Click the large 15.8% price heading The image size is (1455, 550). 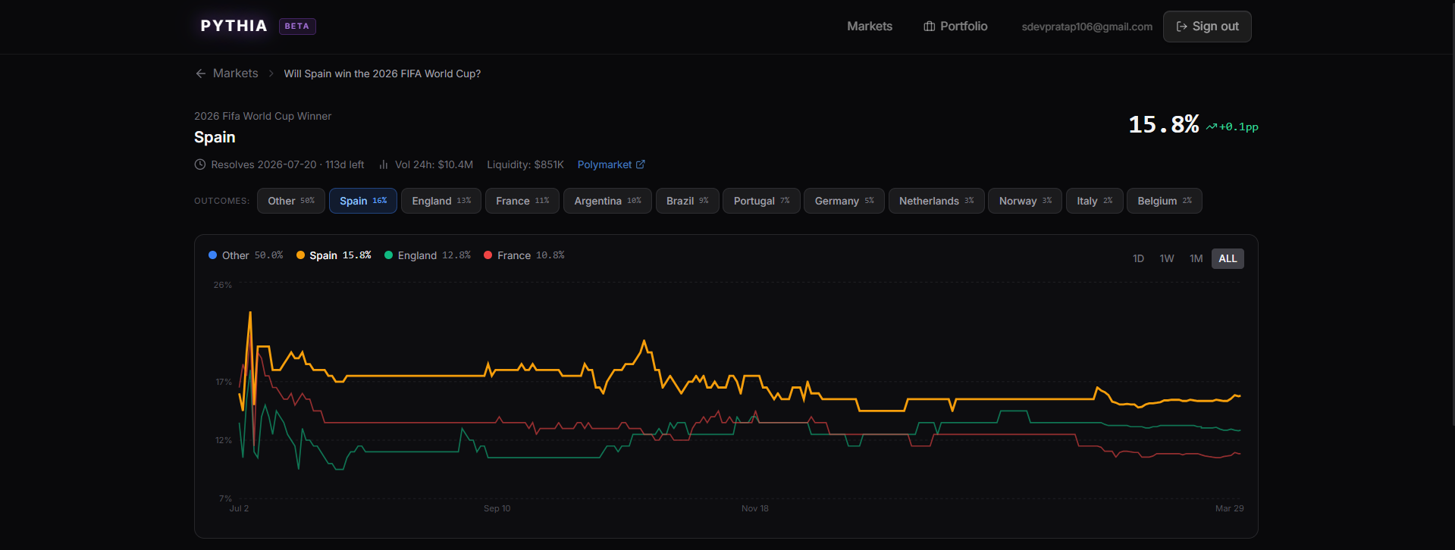[1164, 124]
